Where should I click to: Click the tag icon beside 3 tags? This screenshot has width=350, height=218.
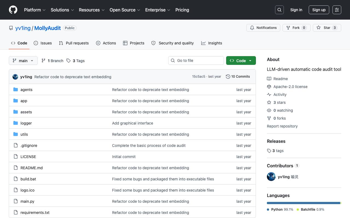coord(269,151)
